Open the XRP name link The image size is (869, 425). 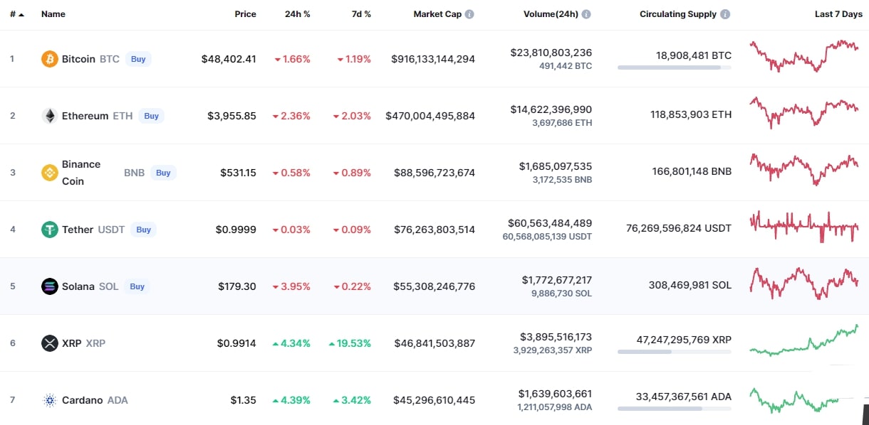click(x=72, y=343)
